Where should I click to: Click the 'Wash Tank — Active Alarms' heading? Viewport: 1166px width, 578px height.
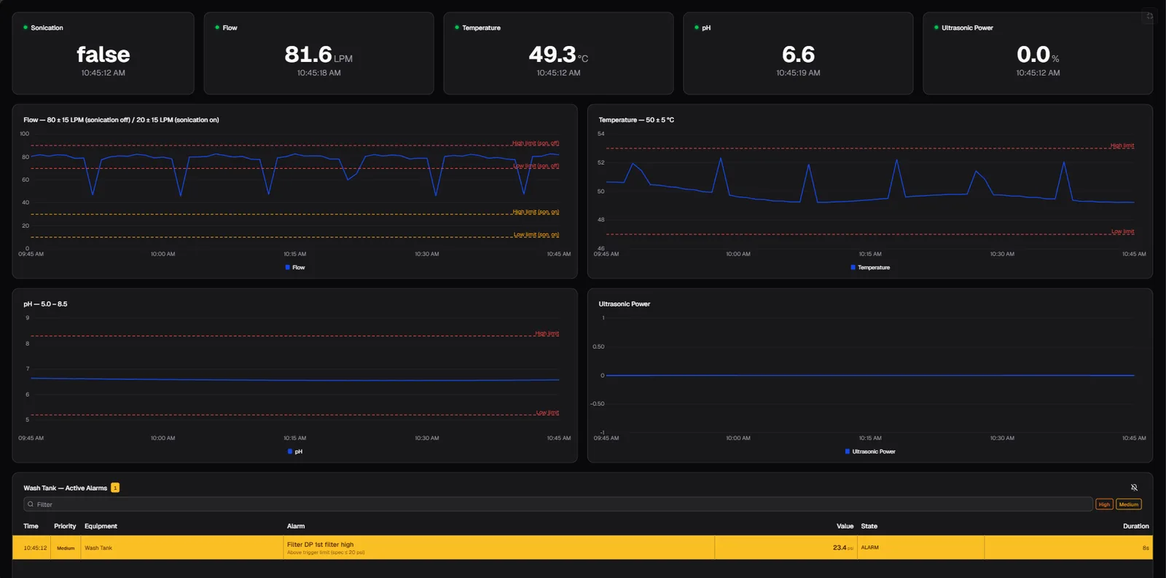[65, 488]
